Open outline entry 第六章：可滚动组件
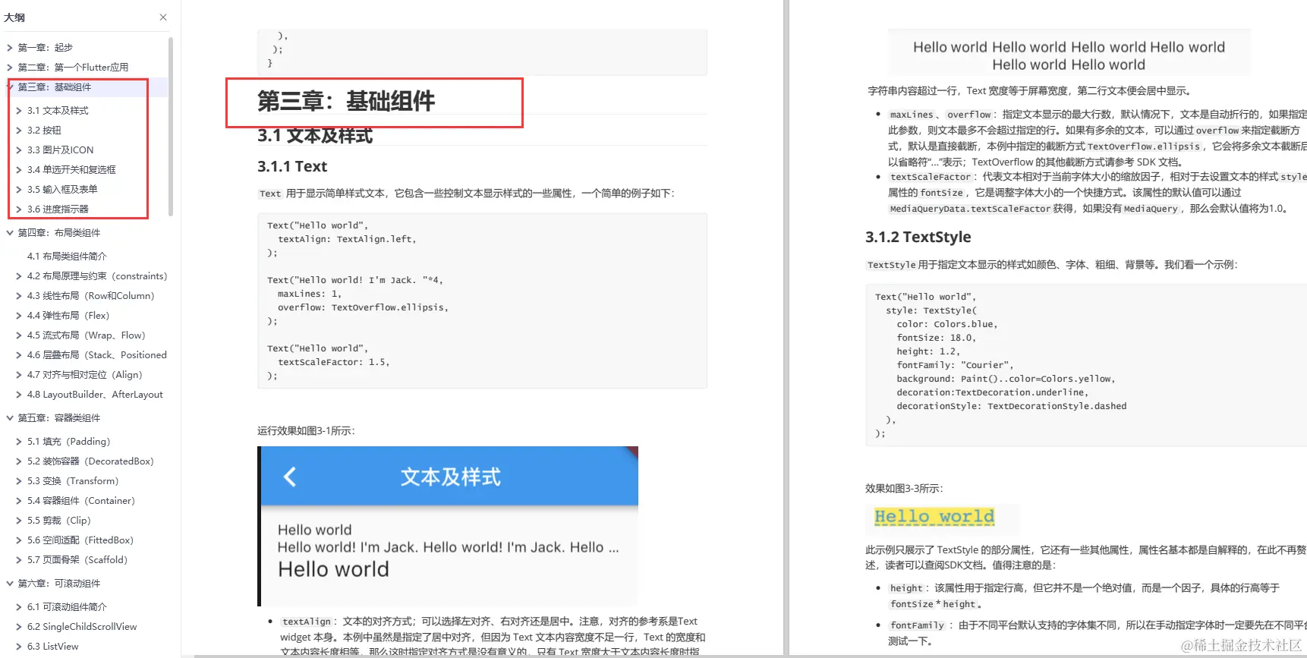Screen dimensions: 1307x658 pos(59,583)
